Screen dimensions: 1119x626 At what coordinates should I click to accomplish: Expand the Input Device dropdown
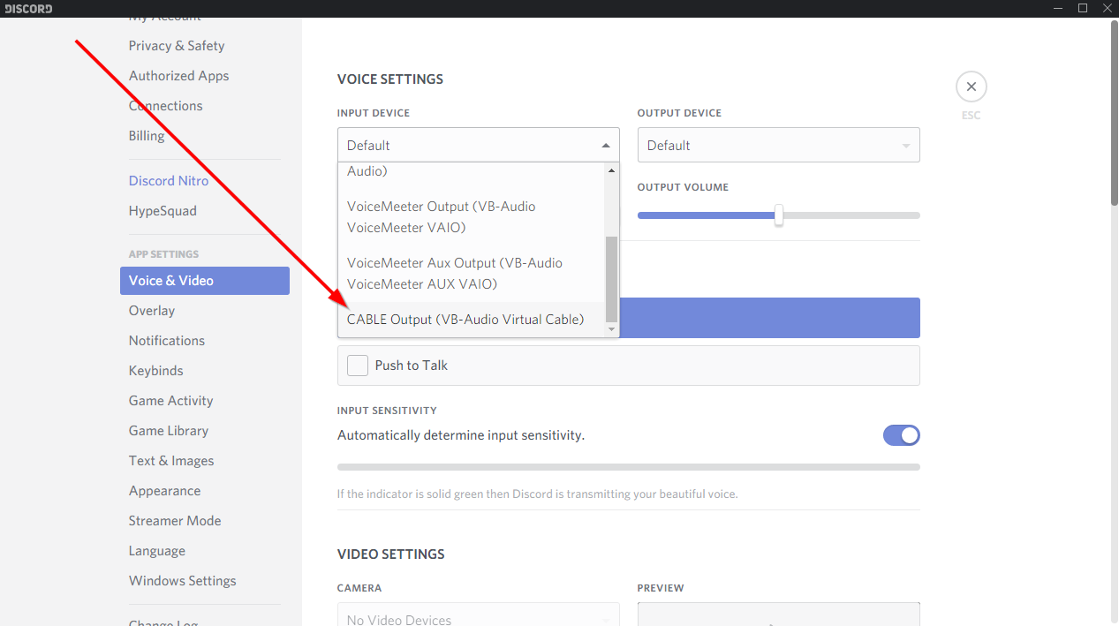coord(478,146)
